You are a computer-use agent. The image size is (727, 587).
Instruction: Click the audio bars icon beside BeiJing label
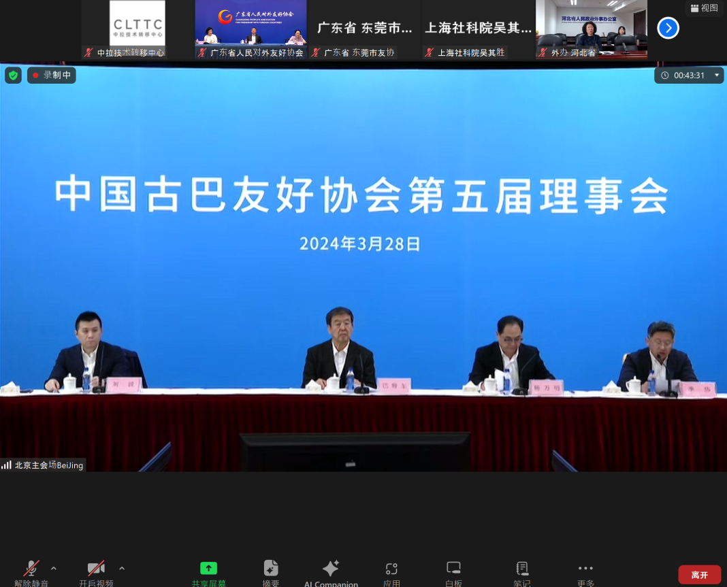tap(7, 465)
